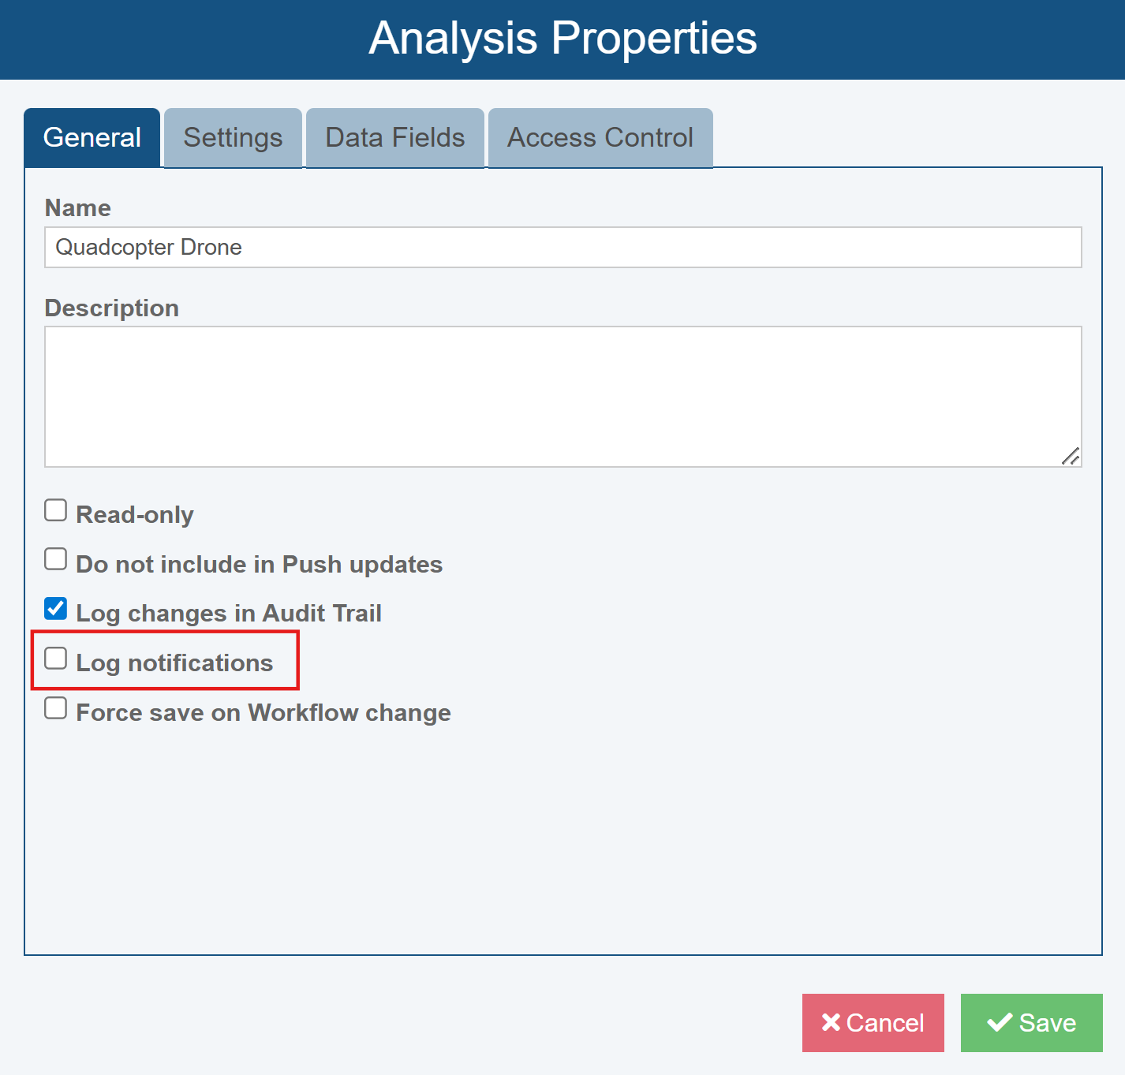Tick the Do not include in Push updates checkbox
This screenshot has height=1075, width=1125.
pos(56,559)
